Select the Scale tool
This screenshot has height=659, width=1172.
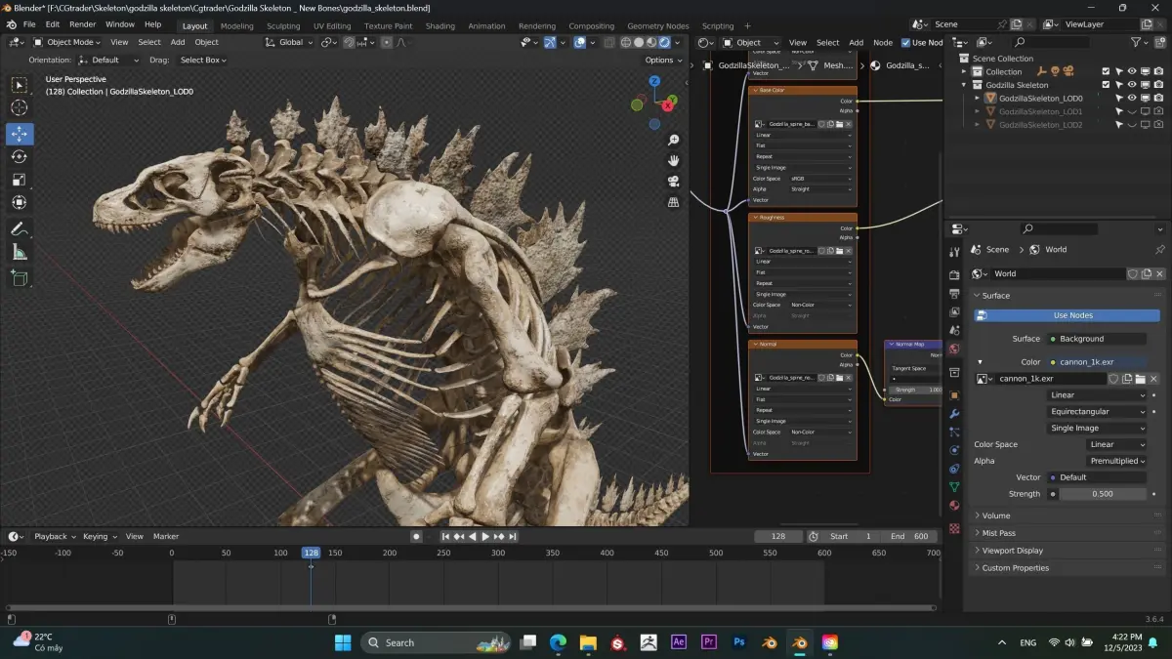click(20, 180)
